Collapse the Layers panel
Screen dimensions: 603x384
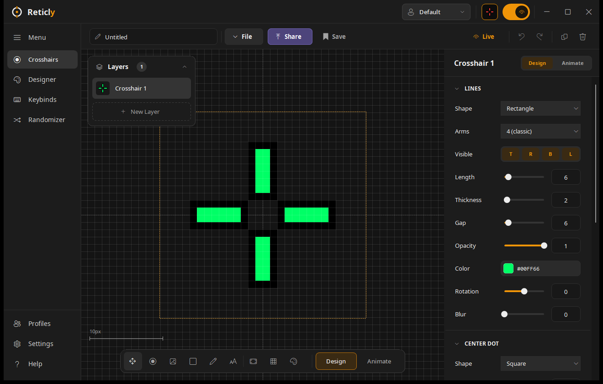coord(185,67)
